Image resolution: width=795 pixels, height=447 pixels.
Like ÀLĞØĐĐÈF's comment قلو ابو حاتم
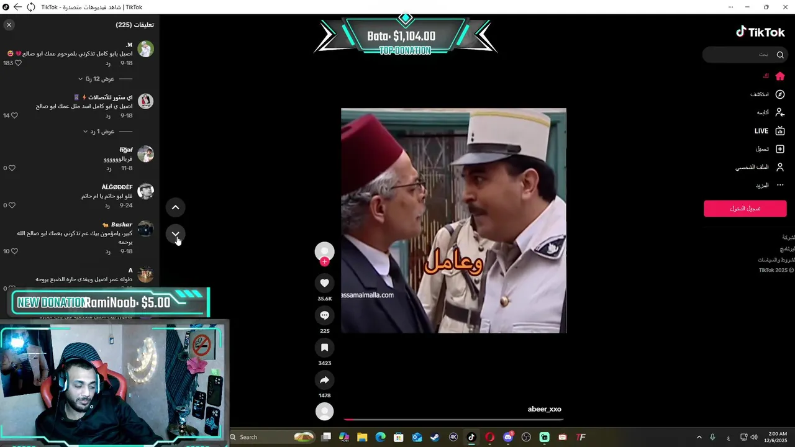[x=12, y=205]
